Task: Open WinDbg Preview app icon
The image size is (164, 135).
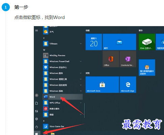Action: tap(46, 56)
